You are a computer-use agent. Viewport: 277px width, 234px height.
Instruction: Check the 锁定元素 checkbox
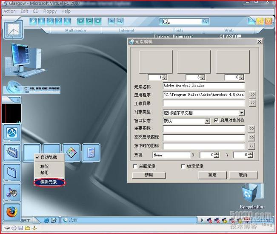click(183, 166)
